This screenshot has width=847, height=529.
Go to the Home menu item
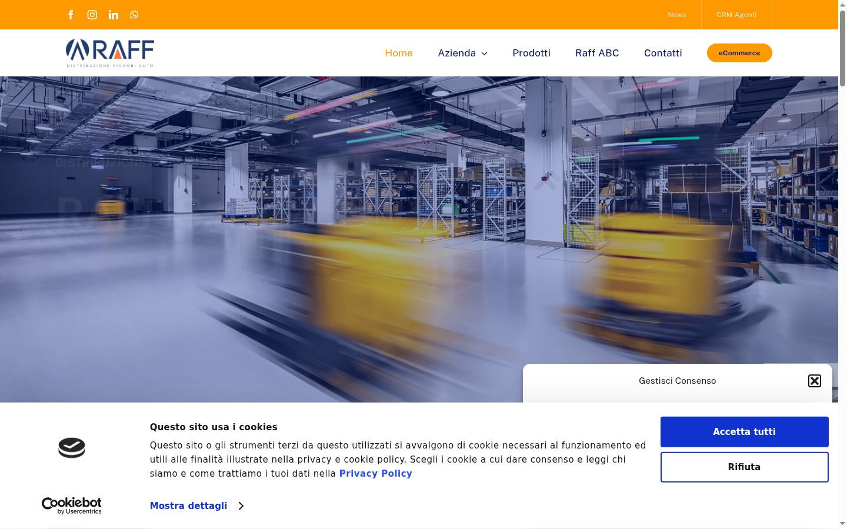[x=399, y=53]
